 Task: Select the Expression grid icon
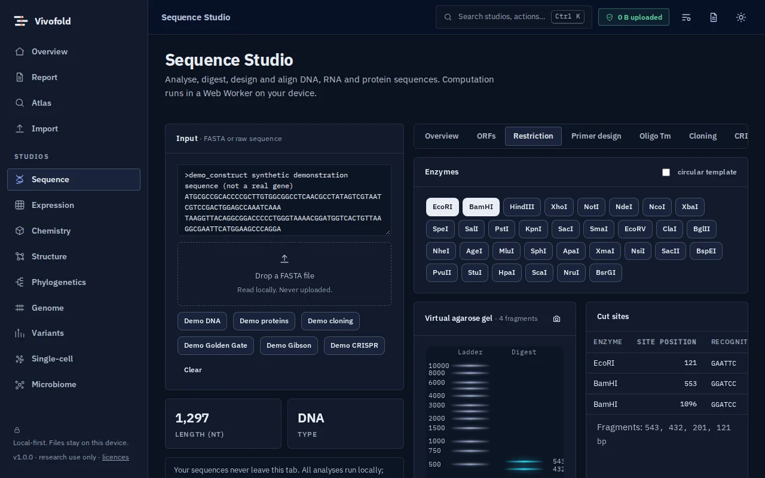coord(20,205)
